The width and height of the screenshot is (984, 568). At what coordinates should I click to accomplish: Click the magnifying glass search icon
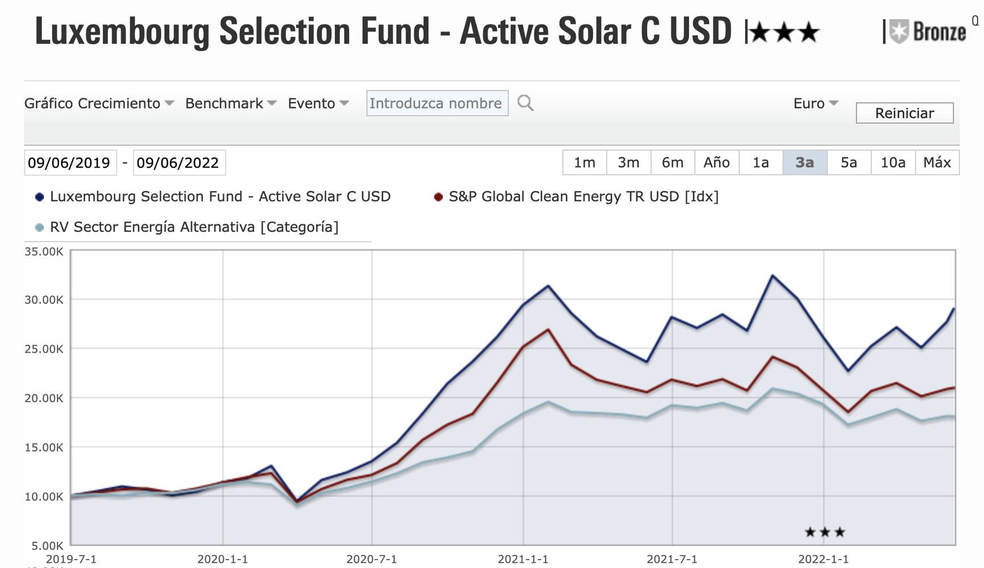[x=525, y=103]
